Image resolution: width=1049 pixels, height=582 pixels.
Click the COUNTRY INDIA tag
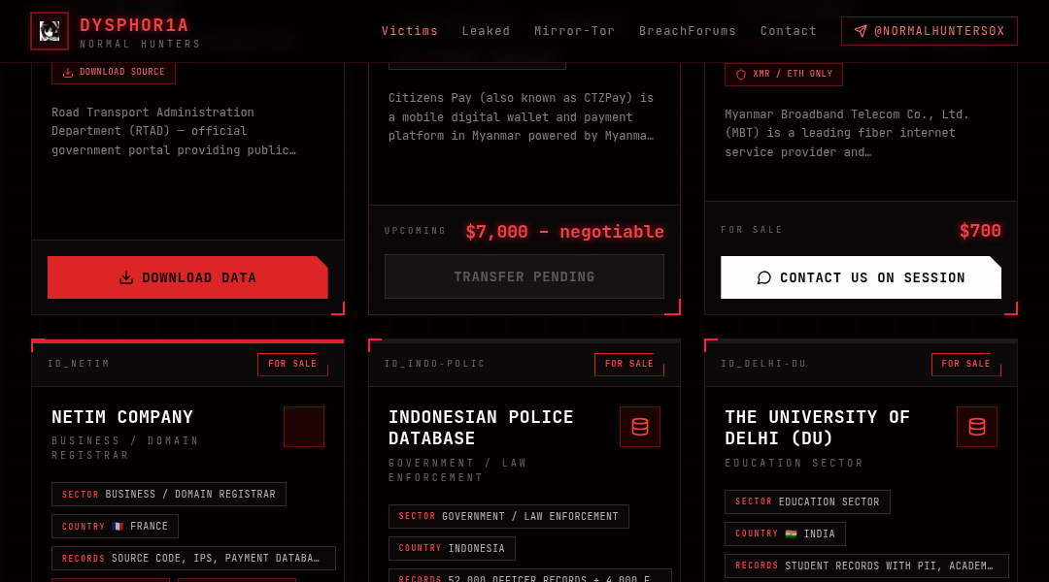point(785,533)
